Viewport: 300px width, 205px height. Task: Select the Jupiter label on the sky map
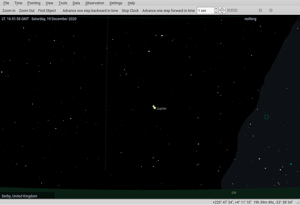coord(161,108)
